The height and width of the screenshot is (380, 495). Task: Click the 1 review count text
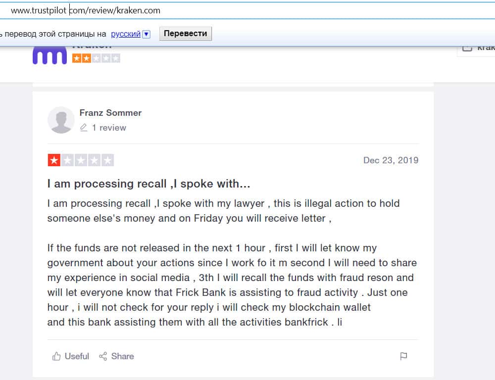(109, 128)
